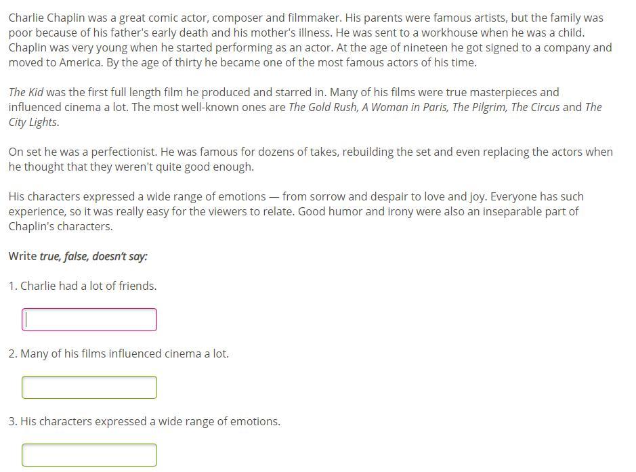The image size is (636, 472).
Task: Select the answer input for question 3
Action: point(89,455)
